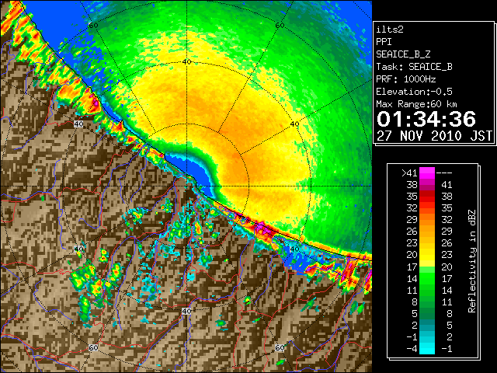This screenshot has height=373, width=497.
Task: Click the purple 38–41 dBZ legend swatch
Action: pyautogui.click(x=427, y=185)
